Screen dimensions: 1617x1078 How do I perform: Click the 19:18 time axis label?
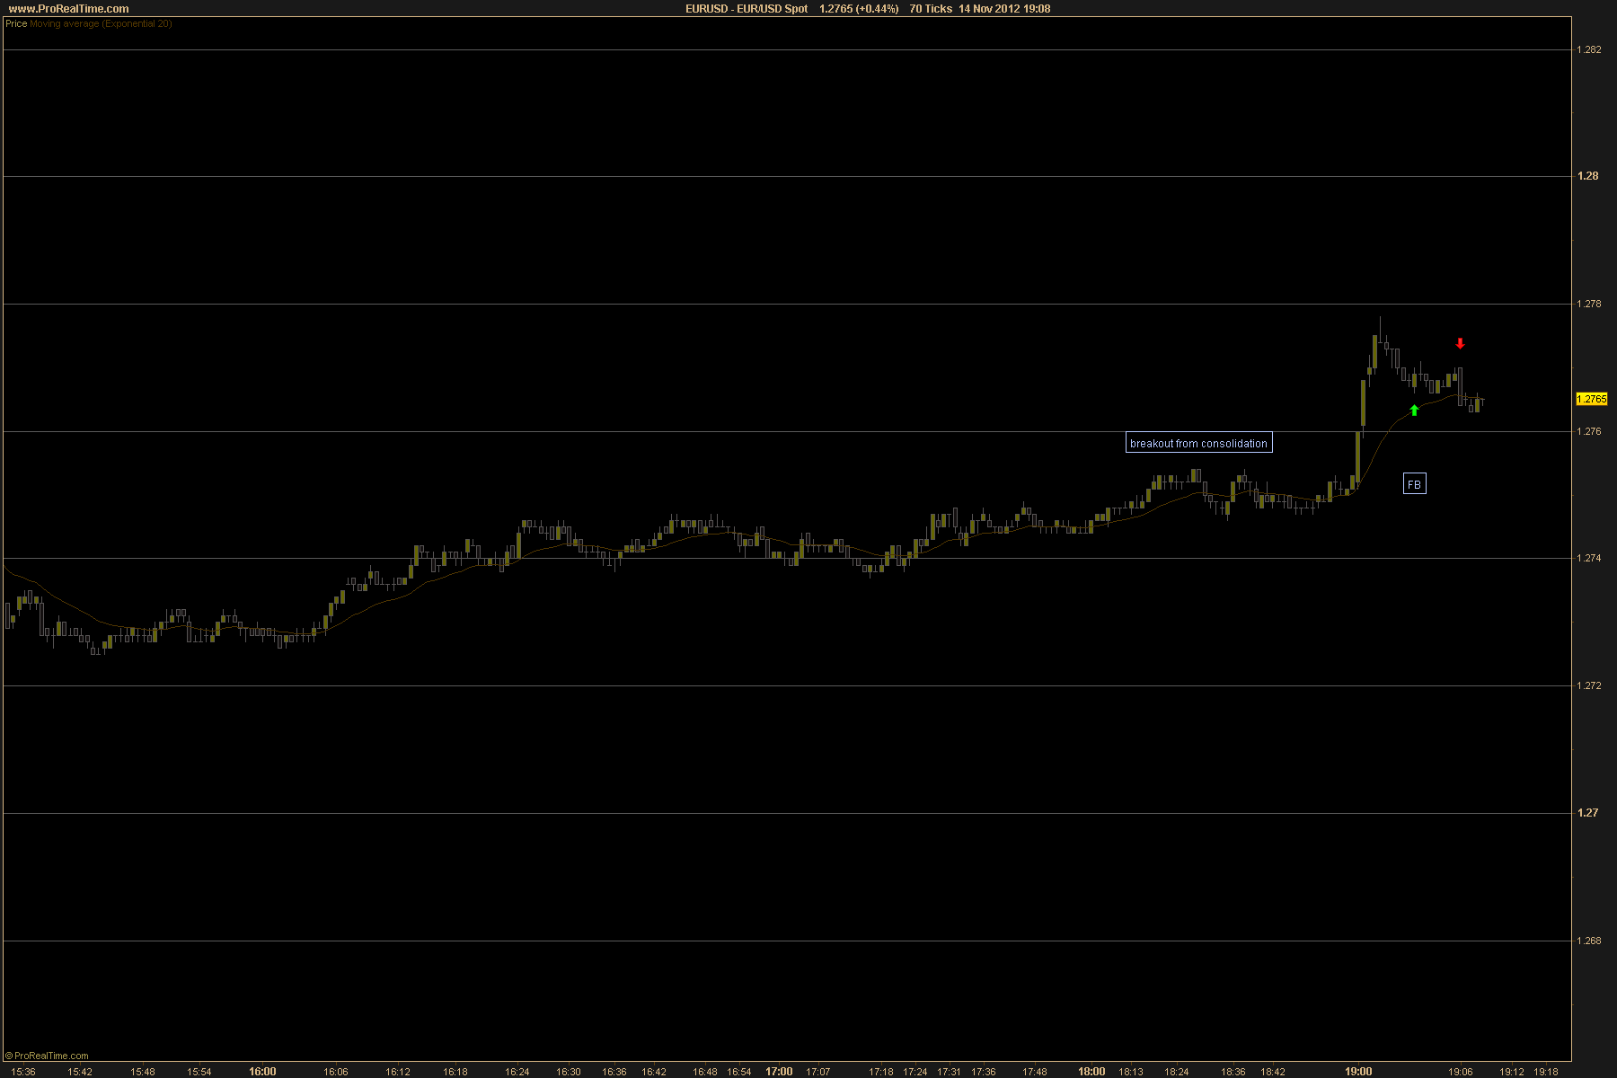pyautogui.click(x=1546, y=1072)
